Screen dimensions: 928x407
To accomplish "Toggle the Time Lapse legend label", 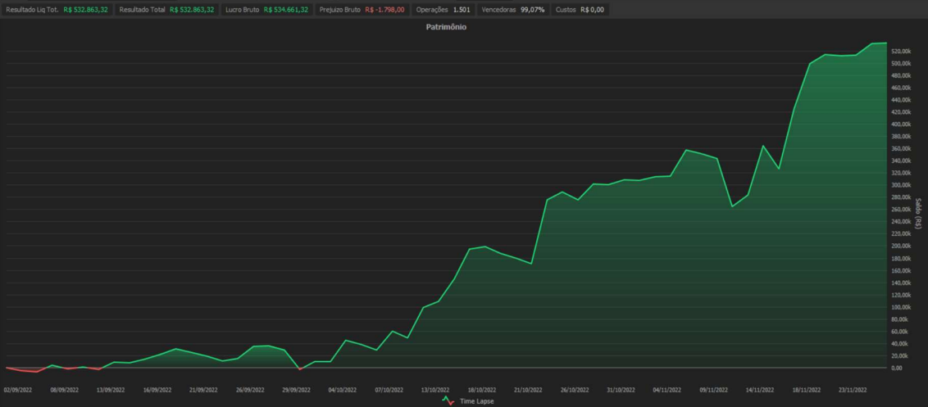I will [x=476, y=401].
